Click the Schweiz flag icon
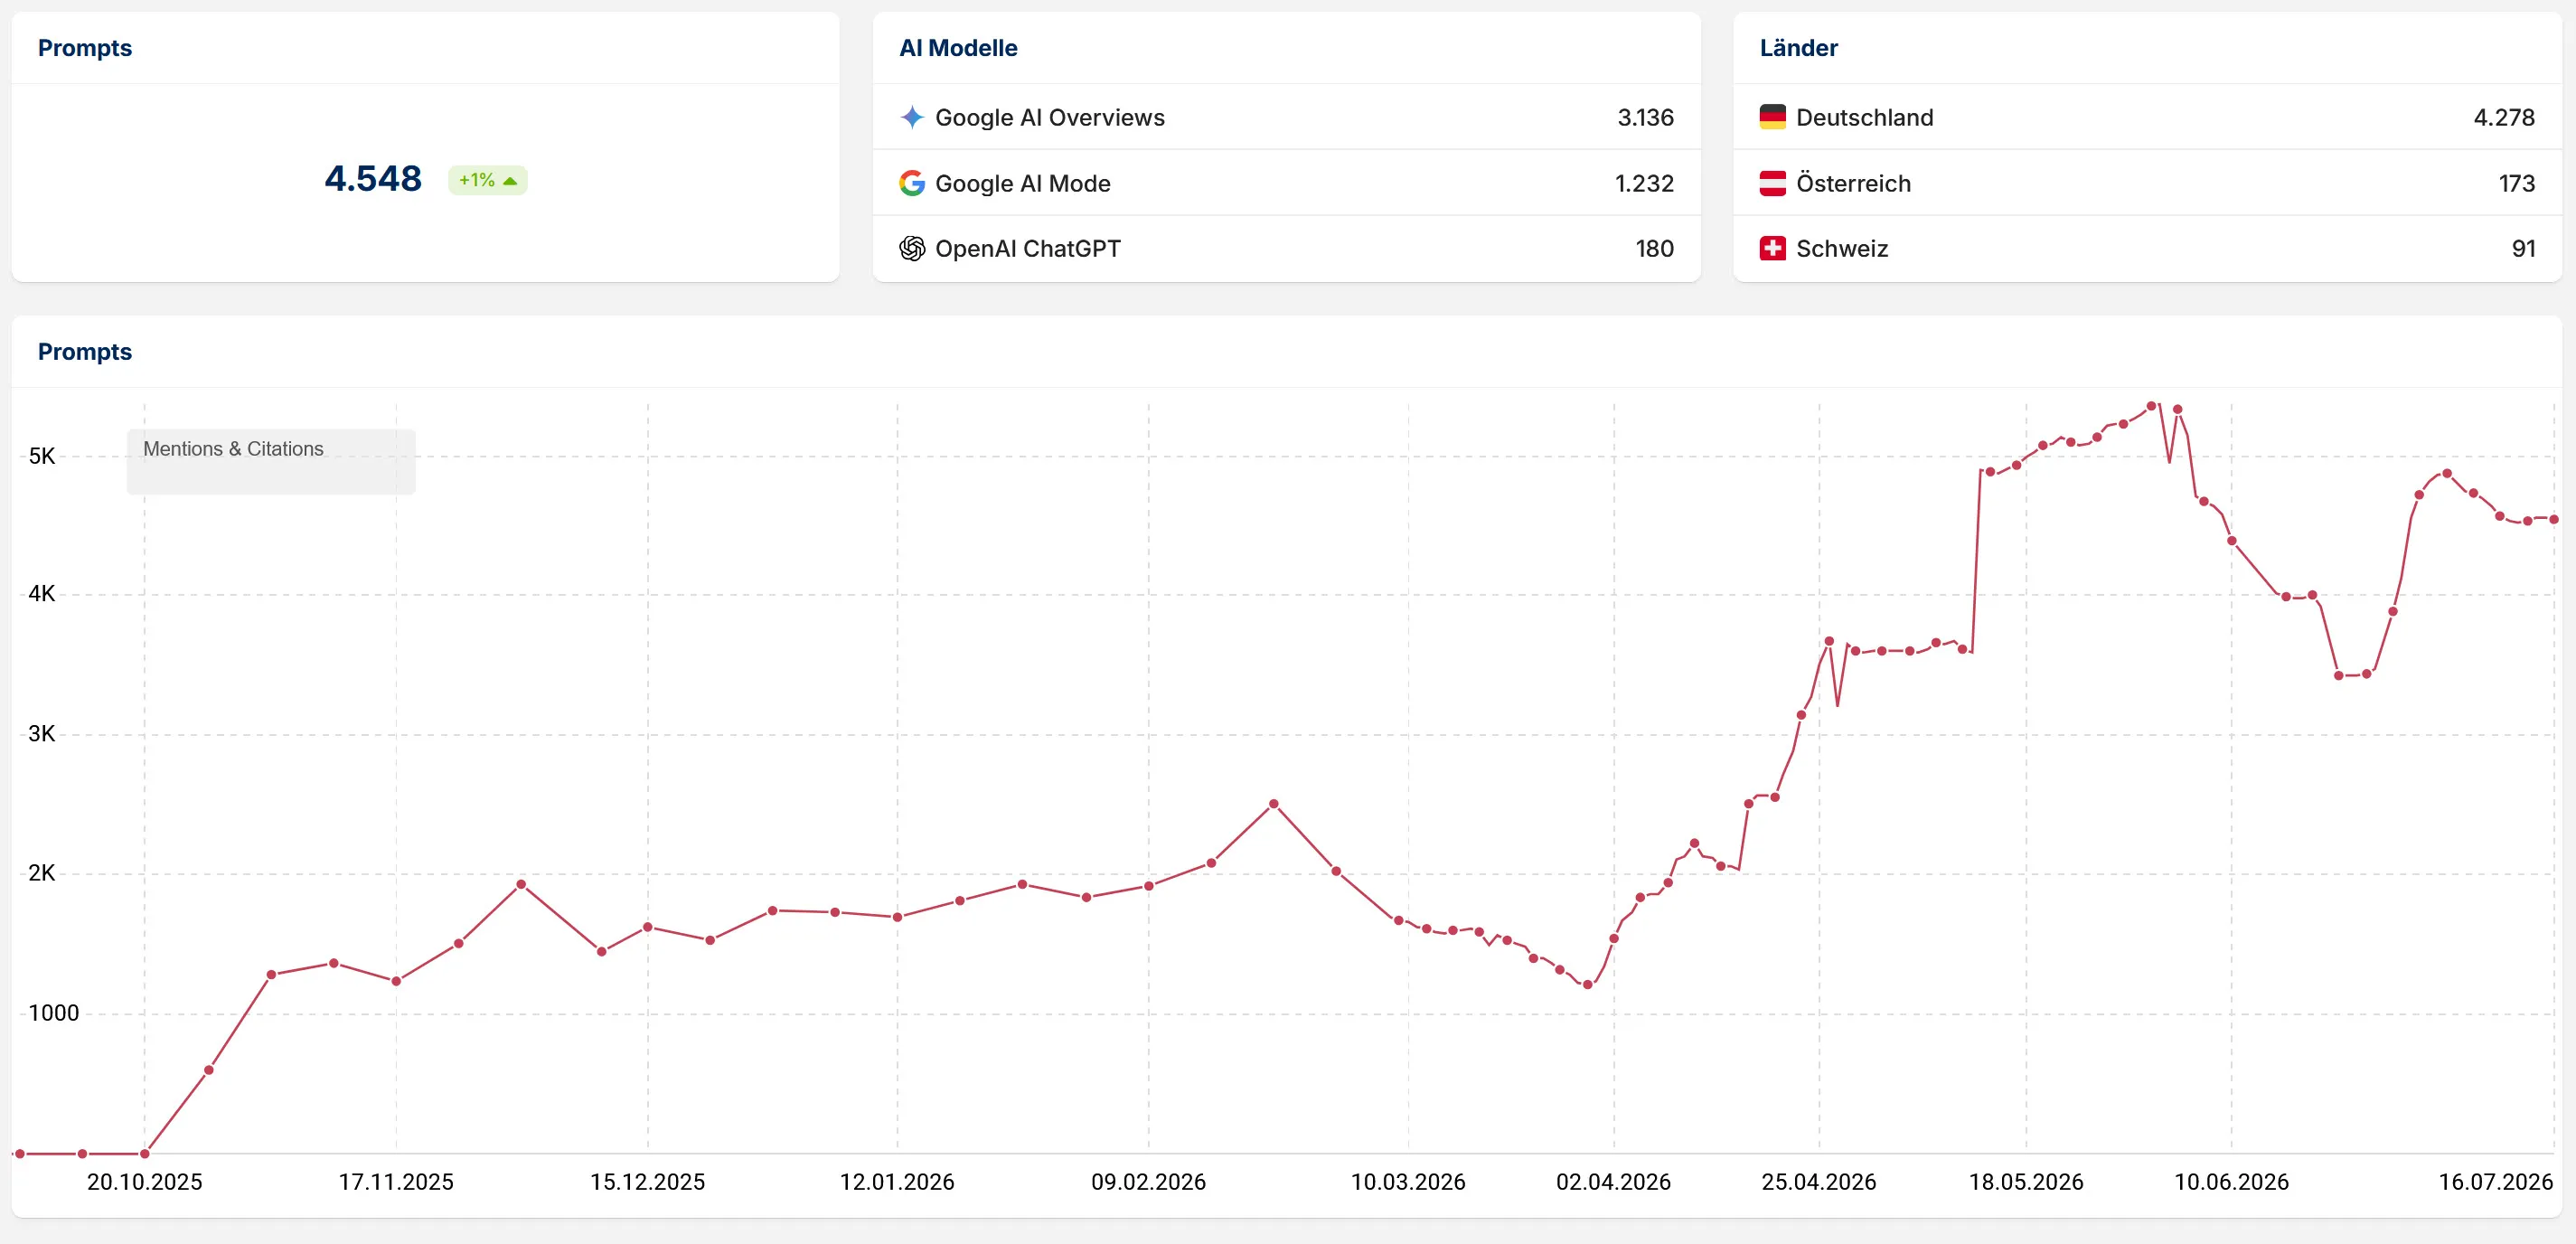The height and width of the screenshot is (1244, 2576). pyautogui.click(x=1772, y=248)
